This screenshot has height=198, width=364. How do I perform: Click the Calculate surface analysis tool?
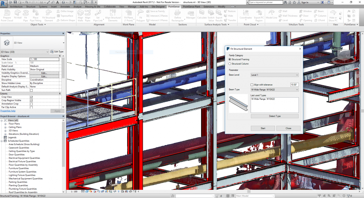click(202, 16)
